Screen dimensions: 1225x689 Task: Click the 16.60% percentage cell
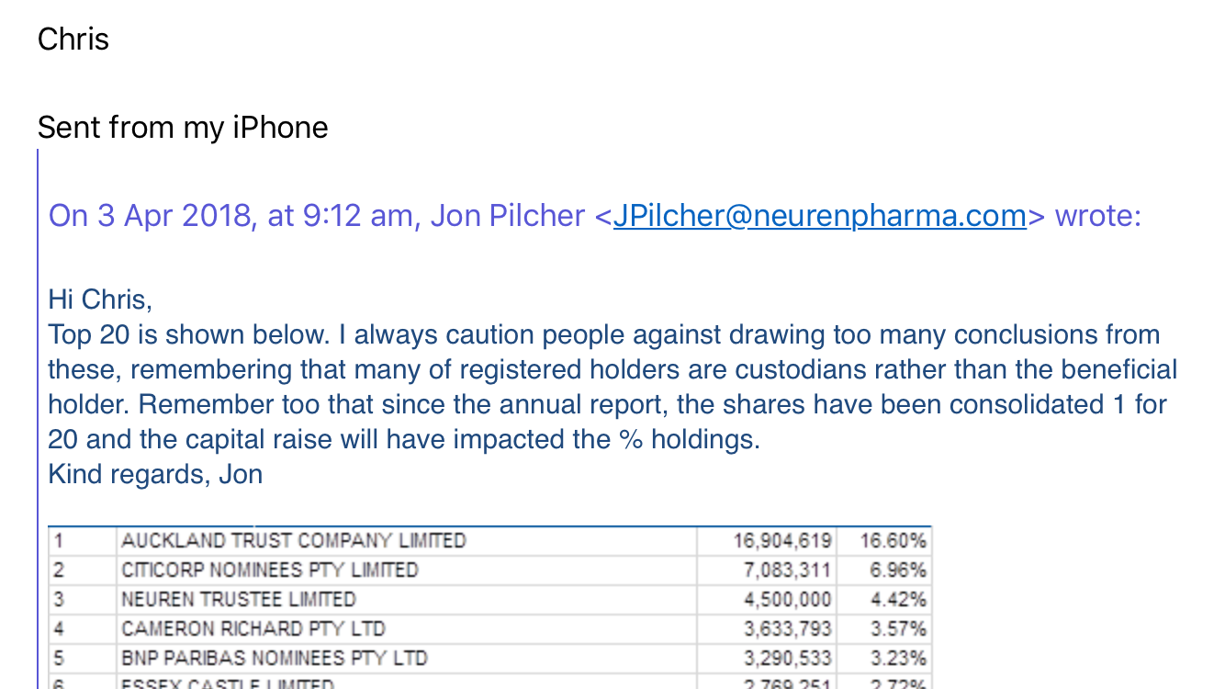tap(893, 540)
